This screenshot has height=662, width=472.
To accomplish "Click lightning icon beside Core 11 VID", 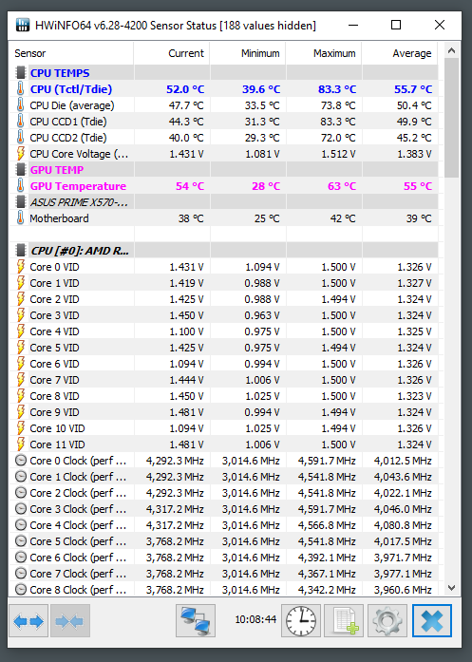I will click(x=20, y=444).
